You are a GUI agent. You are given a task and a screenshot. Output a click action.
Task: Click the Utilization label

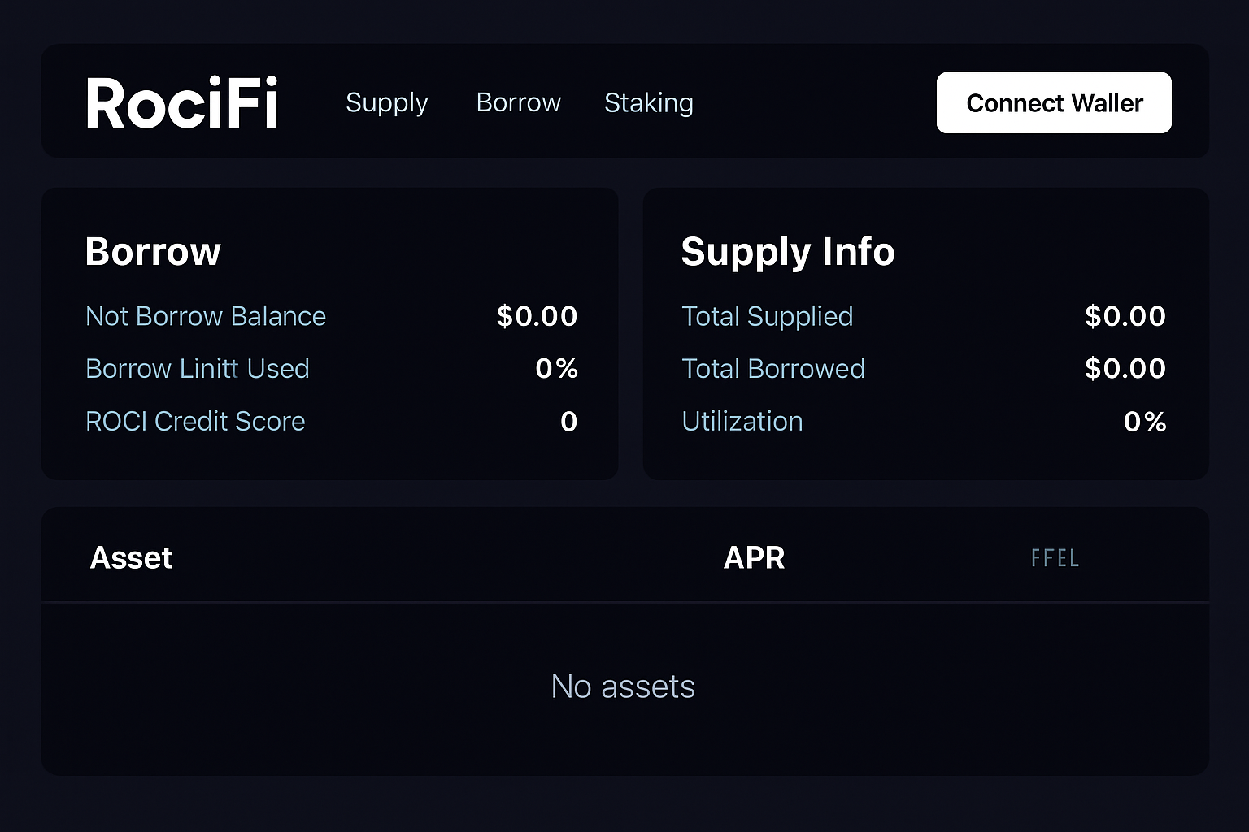pyautogui.click(x=742, y=422)
